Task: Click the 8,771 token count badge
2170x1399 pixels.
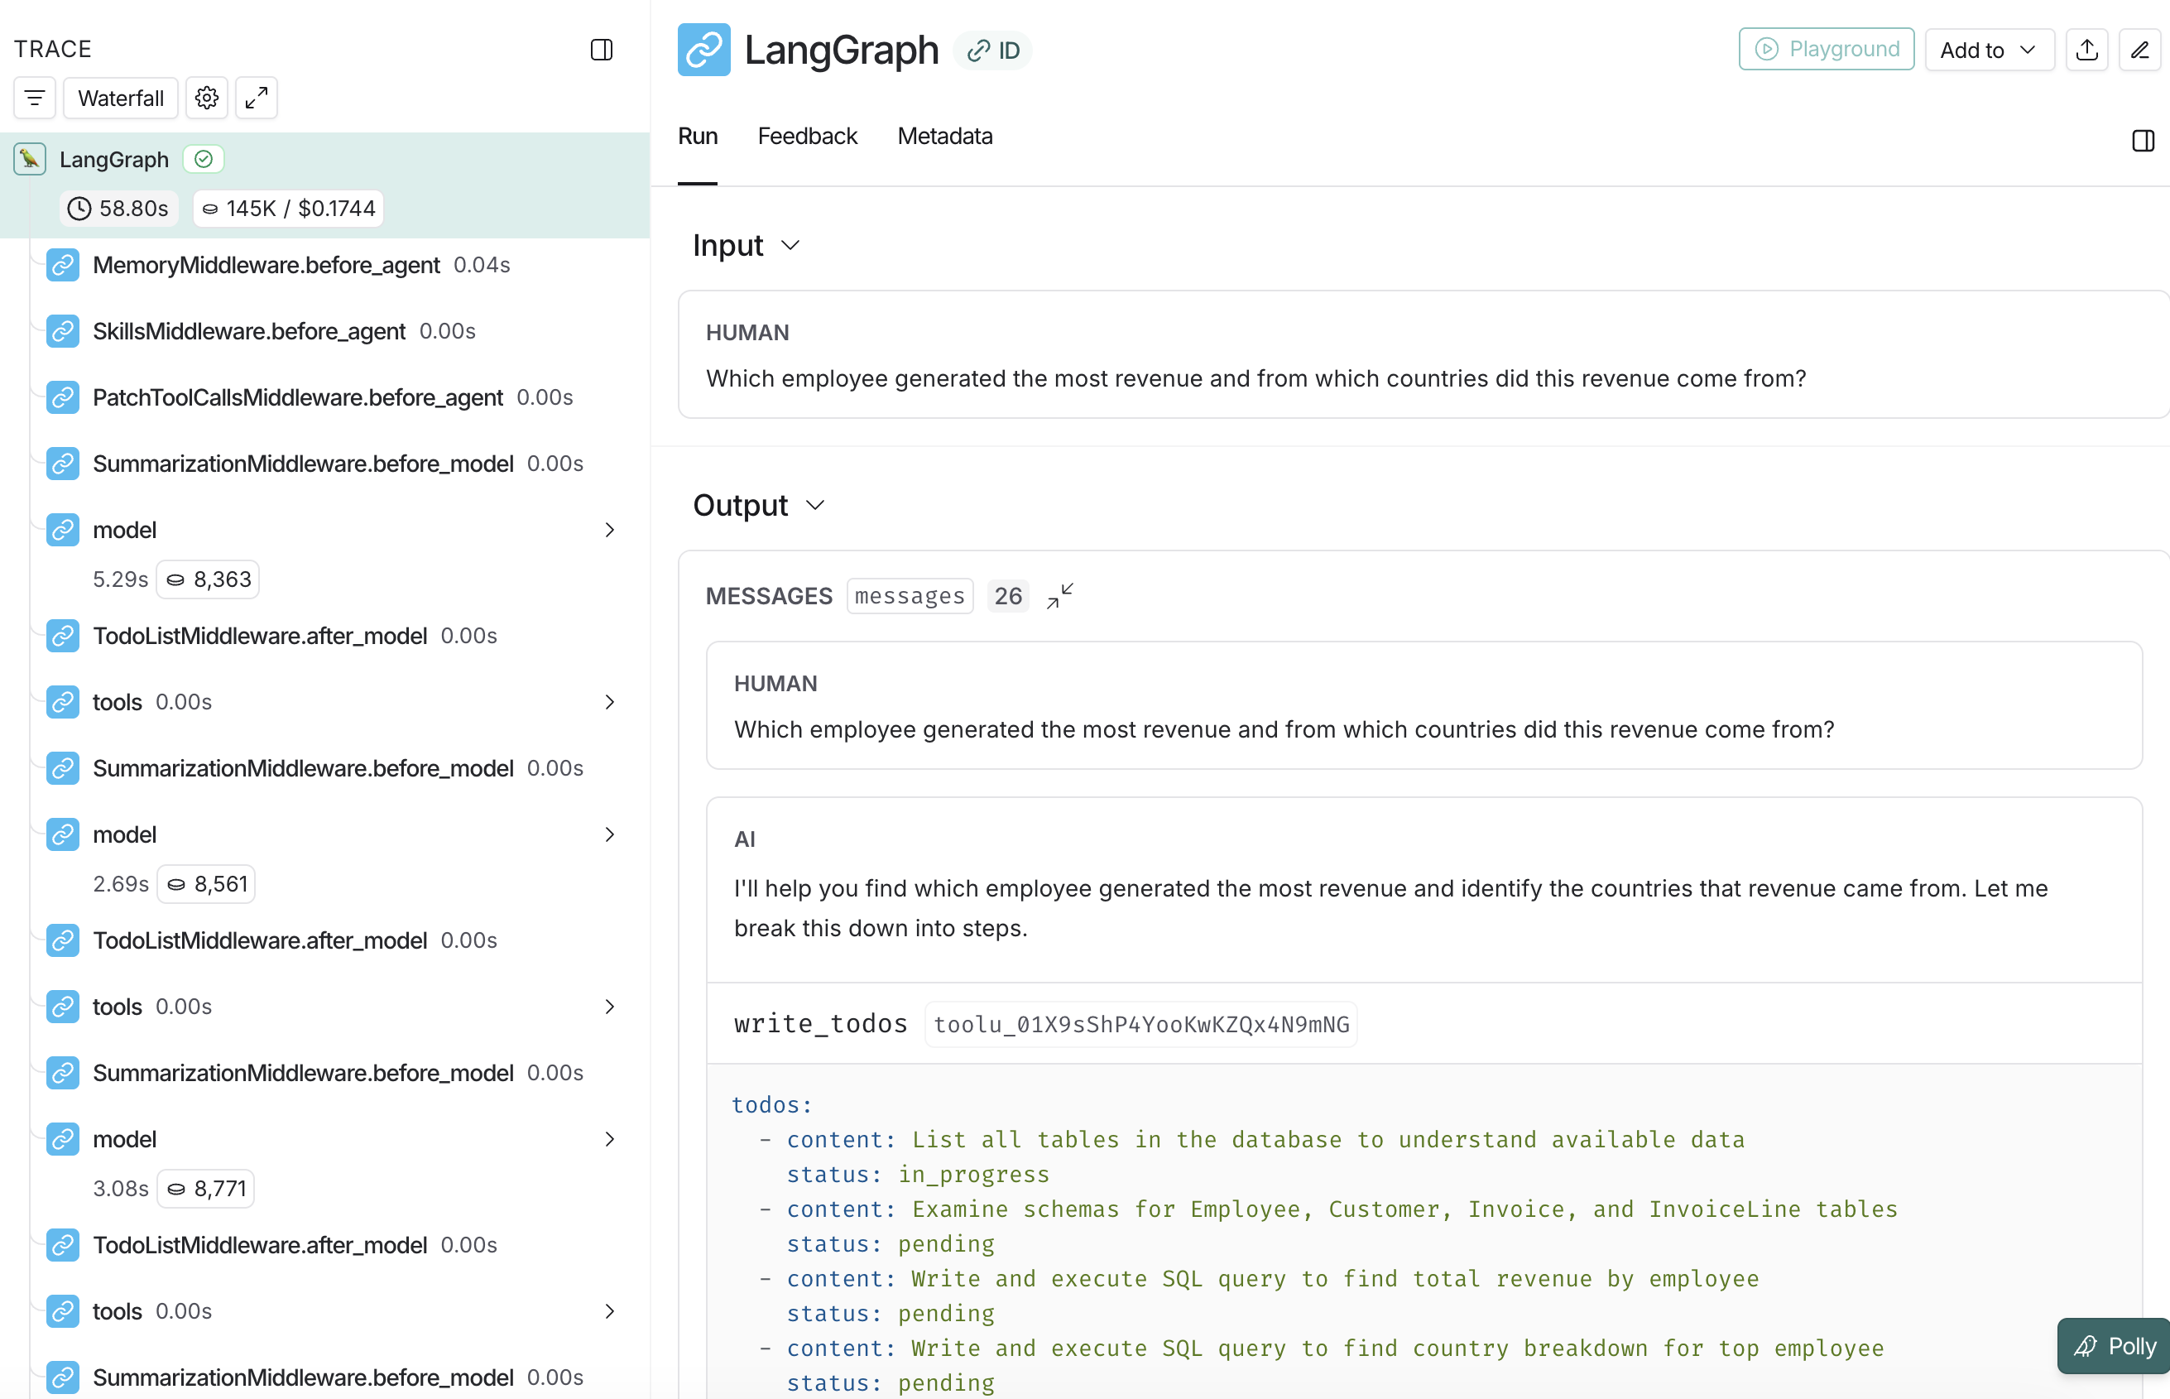Action: click(206, 1188)
